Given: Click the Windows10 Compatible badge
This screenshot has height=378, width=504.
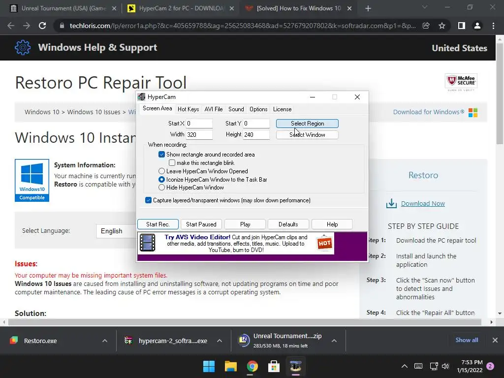Looking at the screenshot, I should pyautogui.click(x=32, y=180).
